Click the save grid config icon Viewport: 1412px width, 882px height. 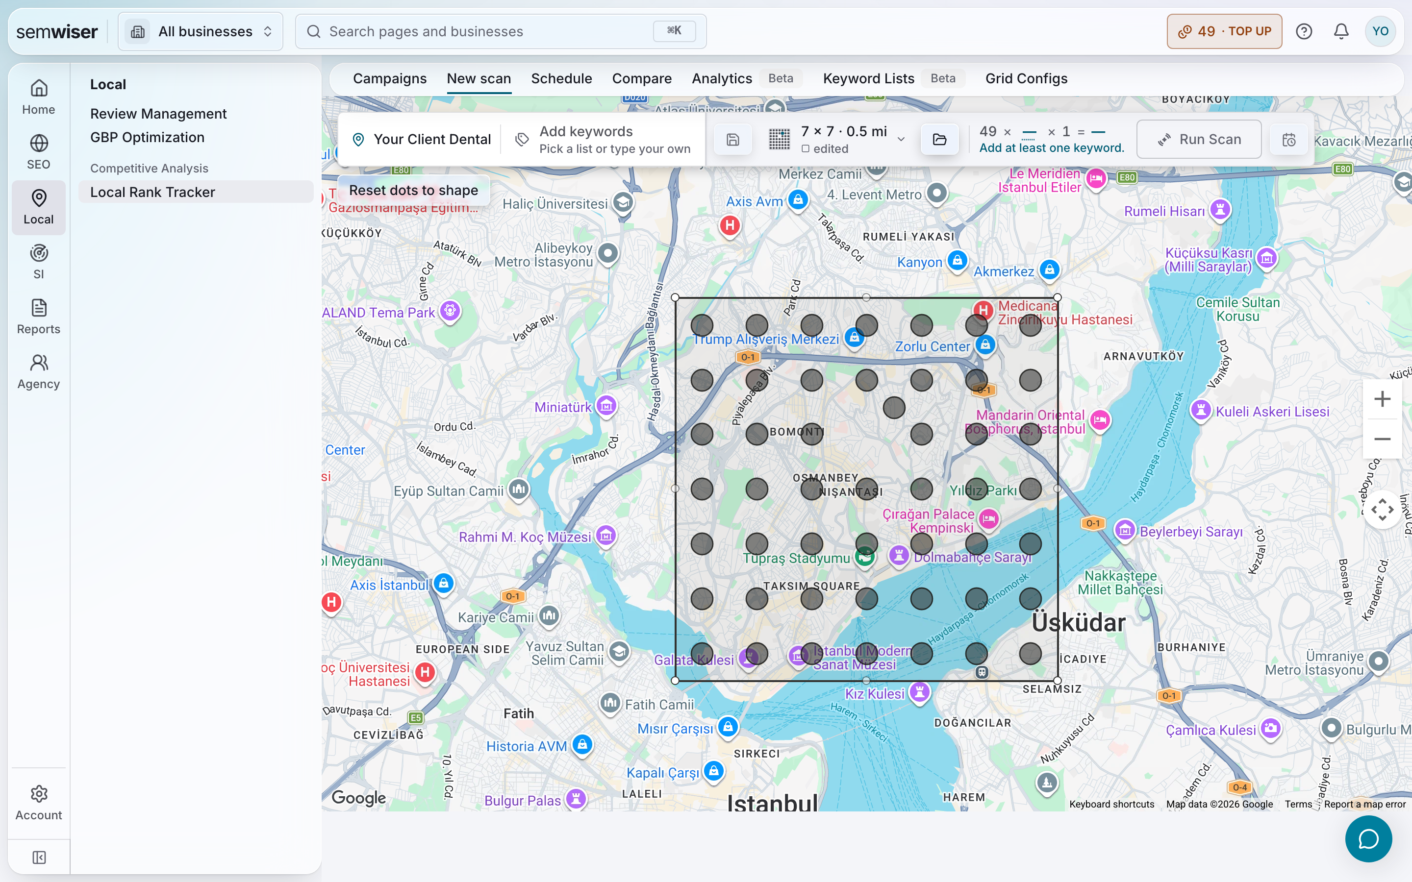pyautogui.click(x=733, y=140)
